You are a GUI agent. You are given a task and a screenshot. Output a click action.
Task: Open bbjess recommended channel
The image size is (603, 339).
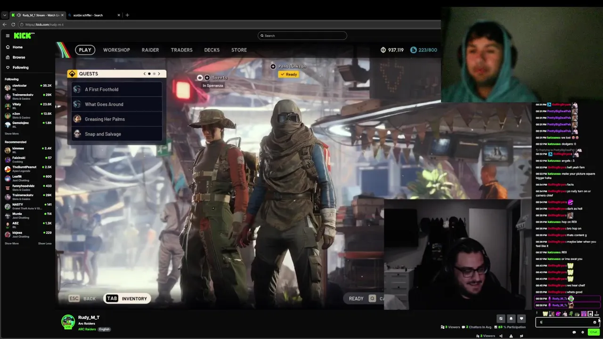pyautogui.click(x=27, y=234)
